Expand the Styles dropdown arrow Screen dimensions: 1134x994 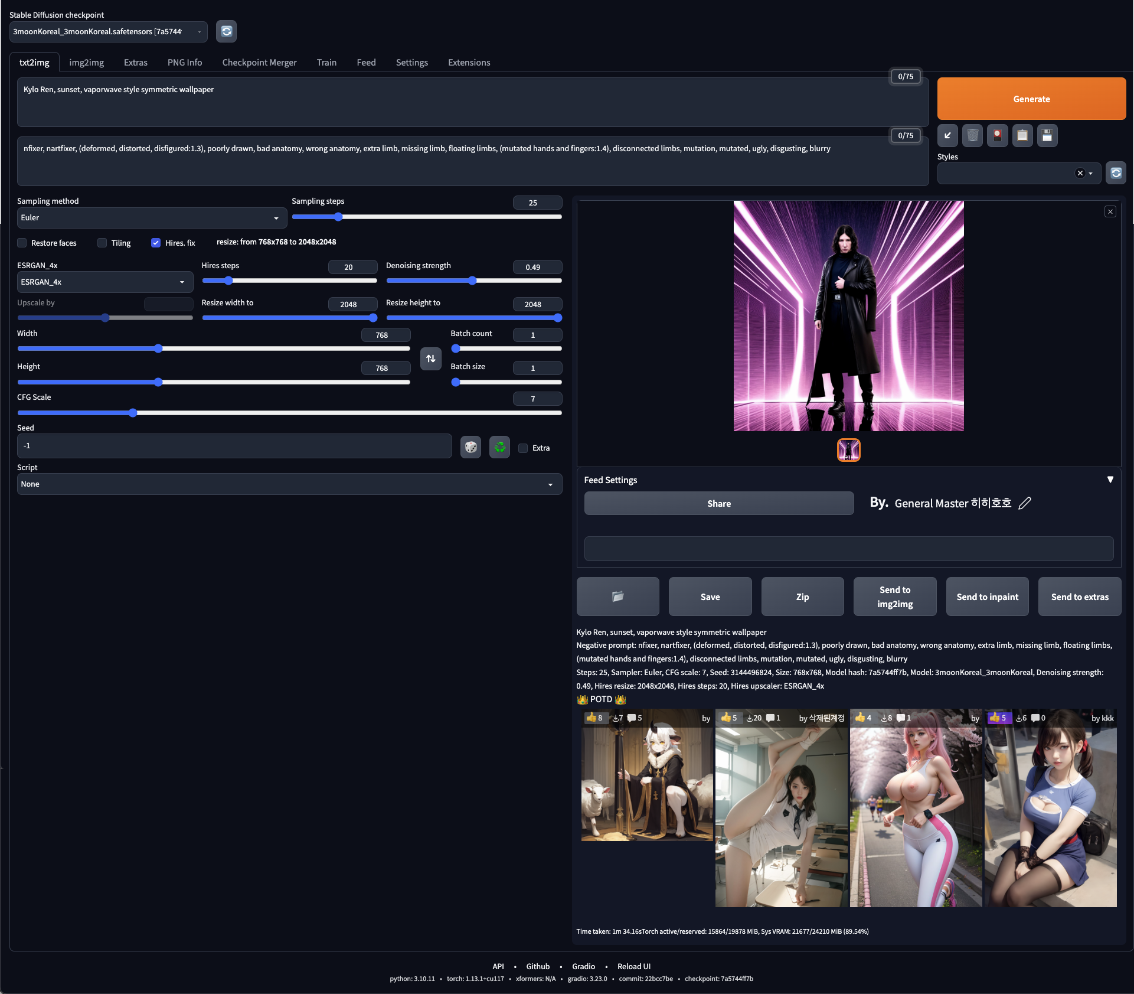pyautogui.click(x=1090, y=174)
